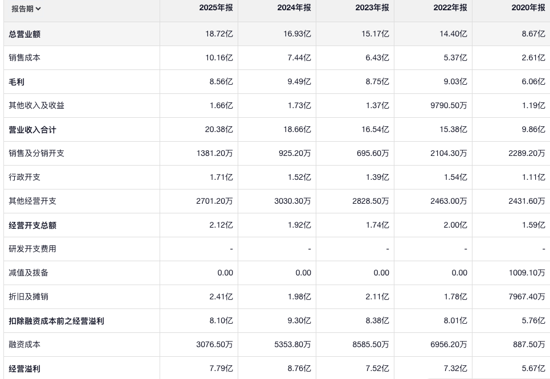This screenshot has height=379, width=550.
Task: Select the 总营业额 row label
Action: 25,34
